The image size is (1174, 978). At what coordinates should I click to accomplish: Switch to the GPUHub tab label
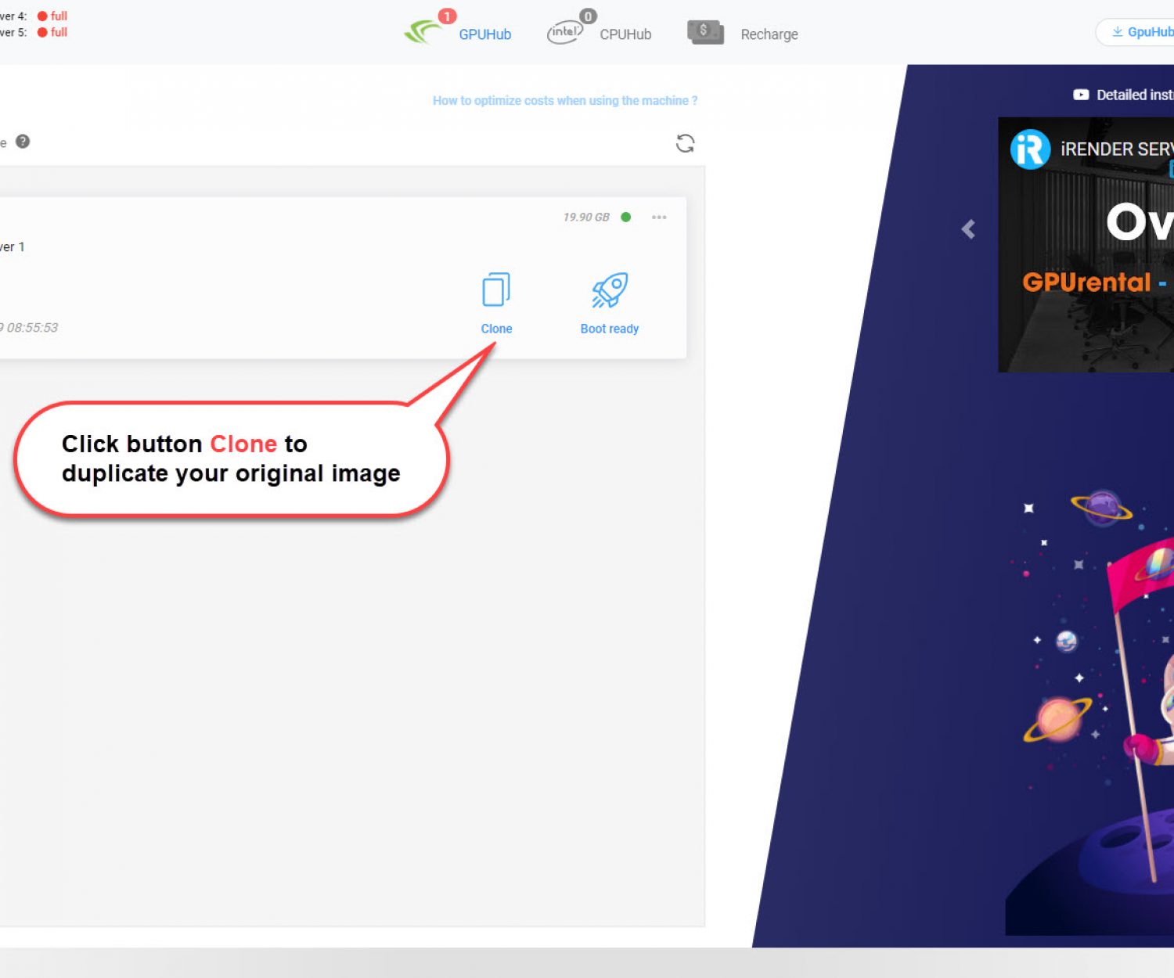pyautogui.click(x=484, y=34)
